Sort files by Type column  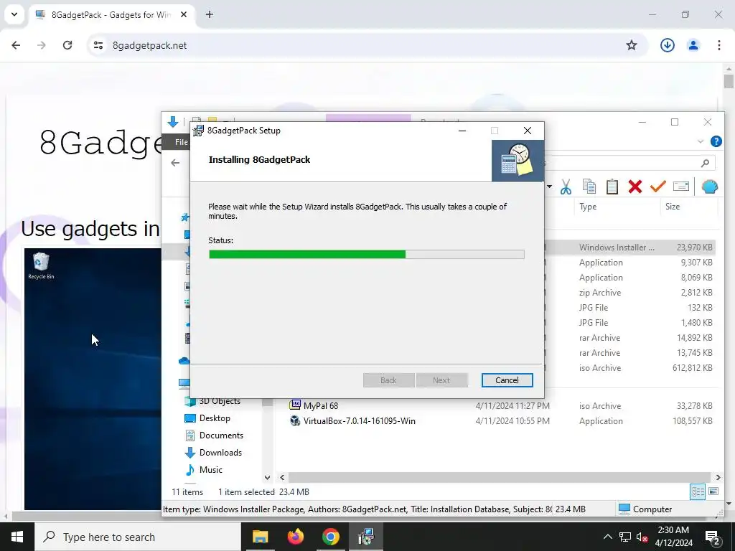coord(588,207)
